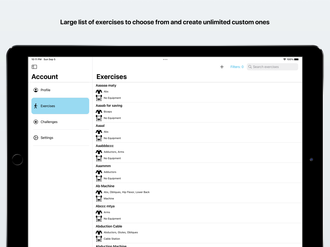This screenshot has height=247, width=330.
Task: Open the Filters: 0 options
Action: [x=237, y=67]
